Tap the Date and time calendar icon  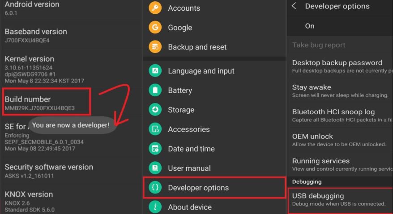[x=155, y=149]
